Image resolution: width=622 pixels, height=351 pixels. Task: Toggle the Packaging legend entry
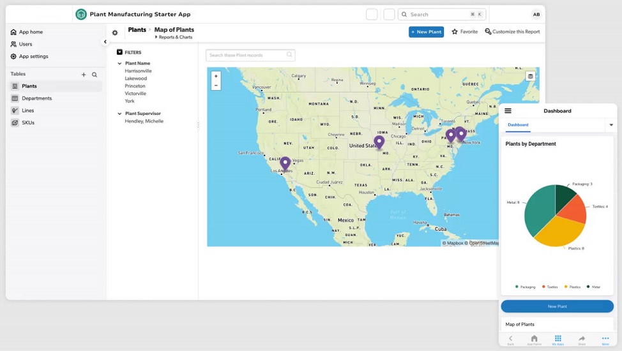click(525, 287)
